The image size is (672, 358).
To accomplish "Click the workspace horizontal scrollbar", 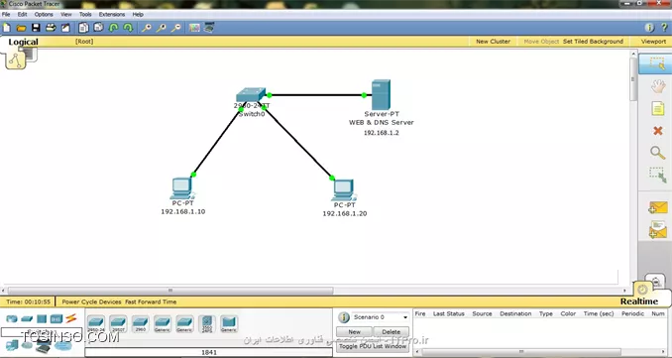I will coord(170,291).
